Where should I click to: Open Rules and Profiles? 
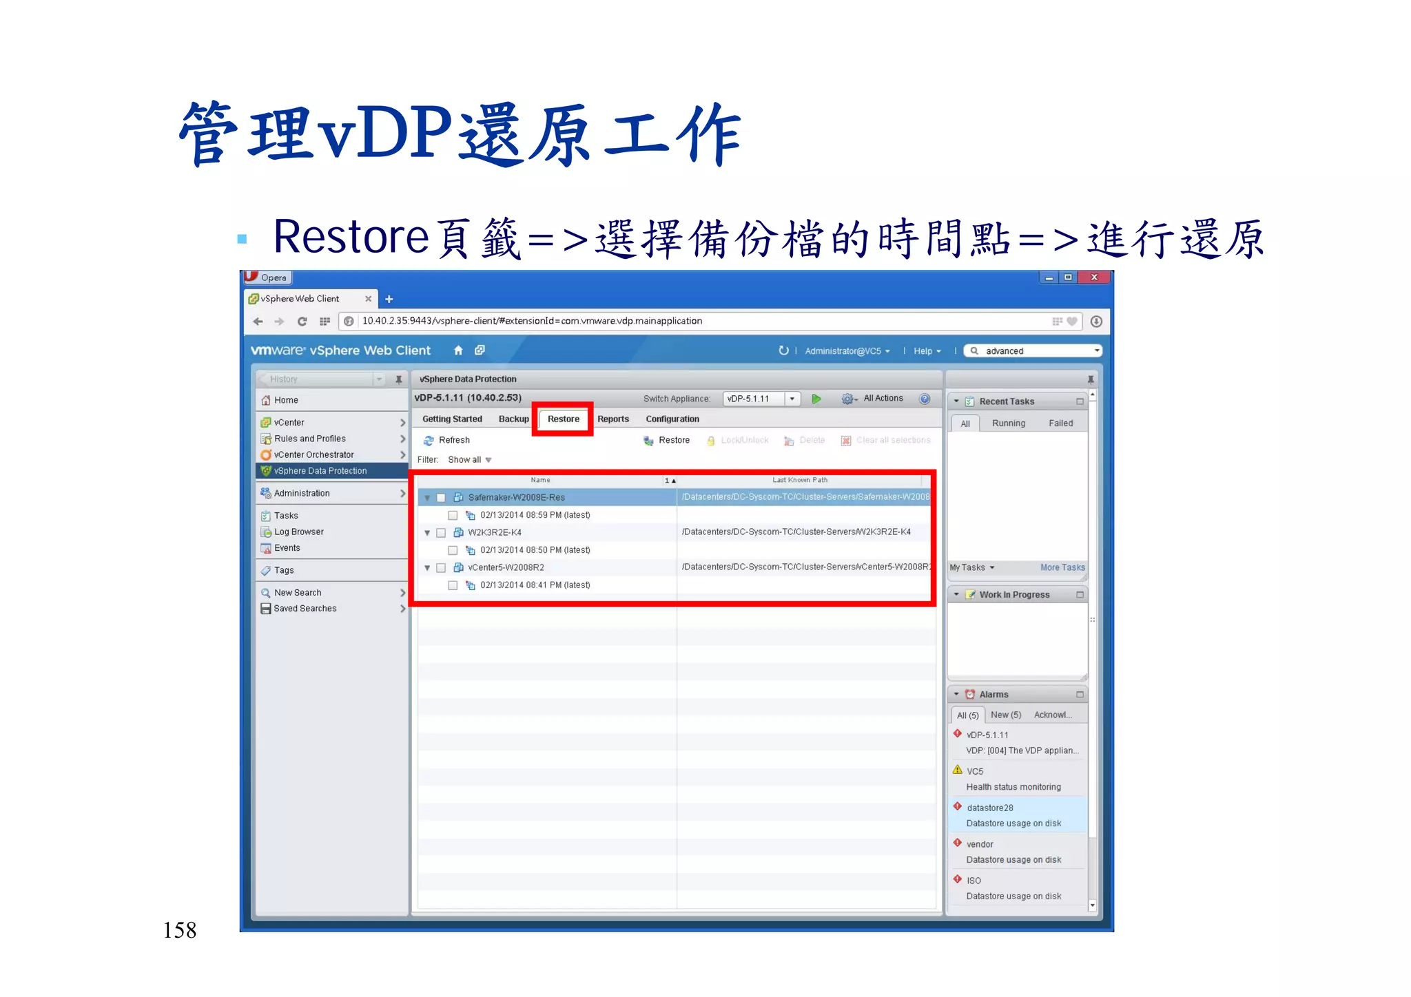click(331, 439)
